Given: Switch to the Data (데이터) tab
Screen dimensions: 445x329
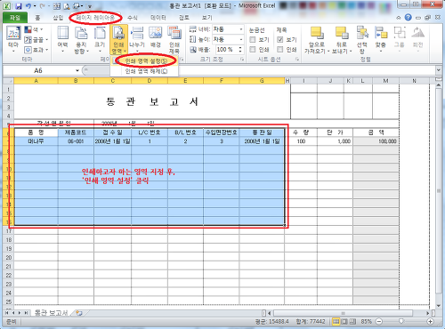Looking at the screenshot, I should (158, 18).
